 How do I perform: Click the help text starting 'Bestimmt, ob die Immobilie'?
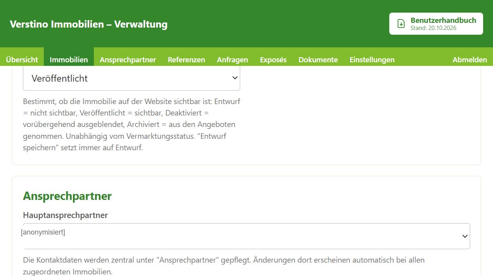(132, 125)
